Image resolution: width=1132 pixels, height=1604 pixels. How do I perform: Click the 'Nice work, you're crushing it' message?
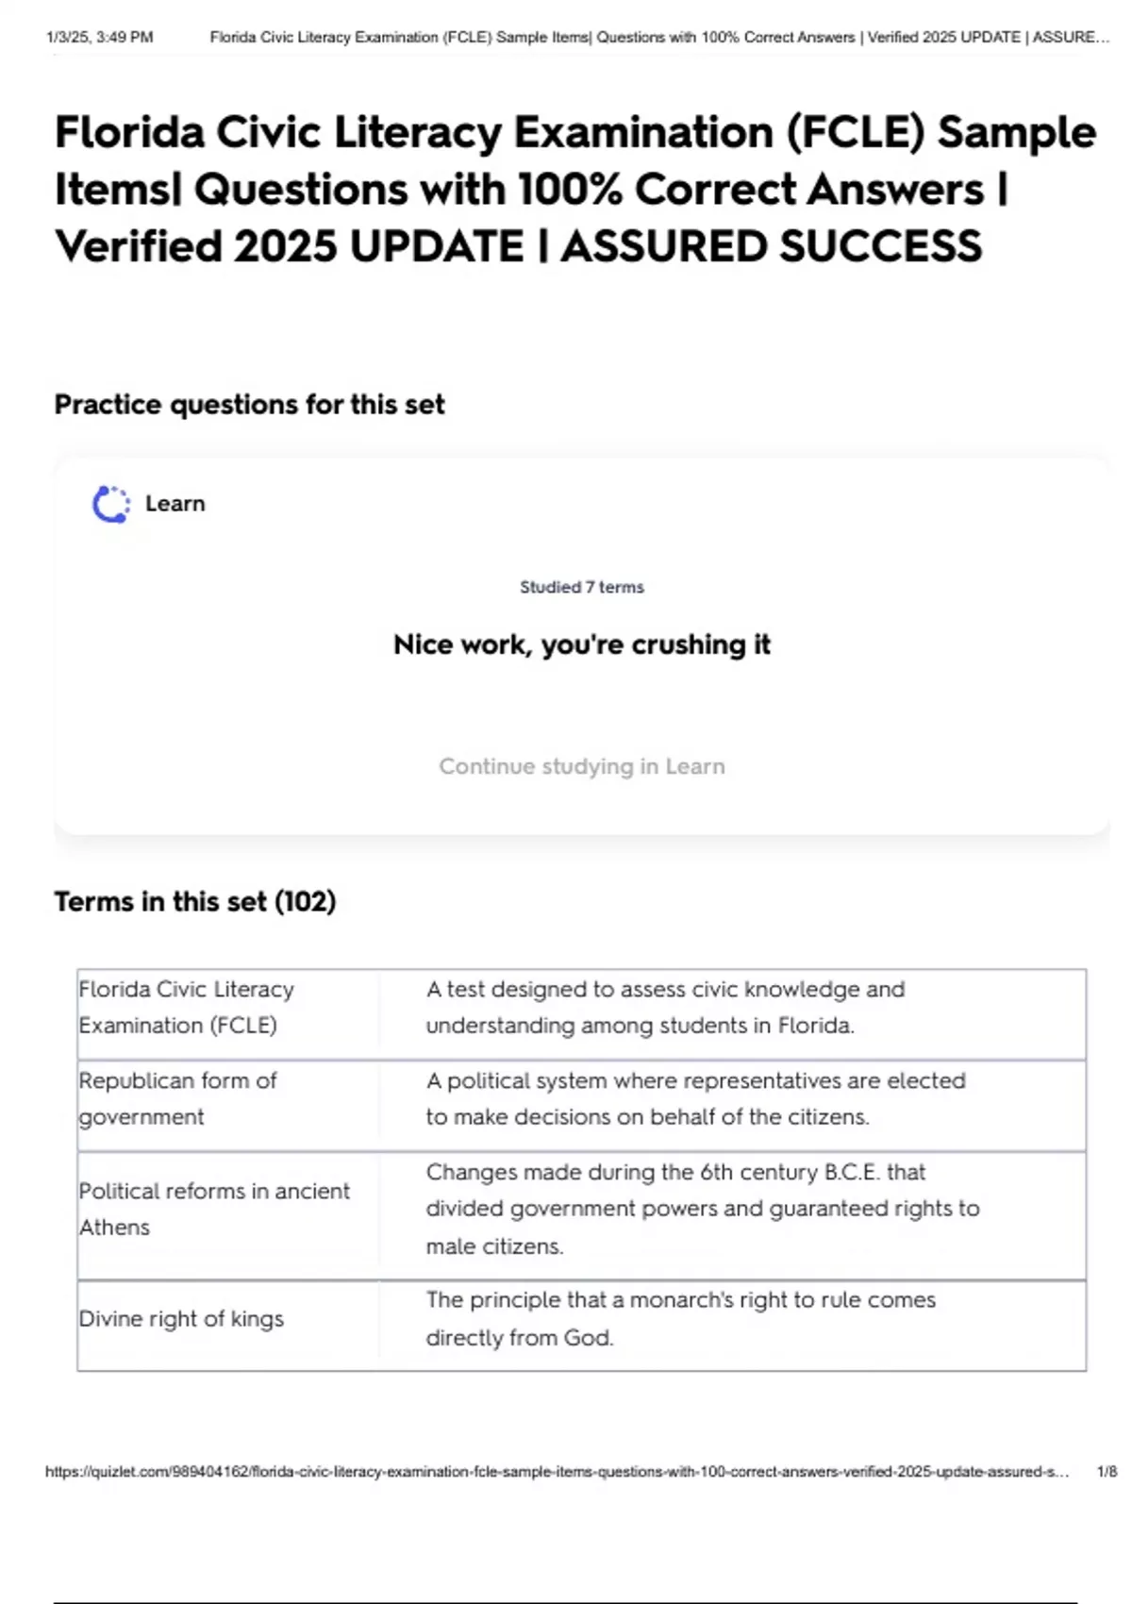[x=581, y=644]
